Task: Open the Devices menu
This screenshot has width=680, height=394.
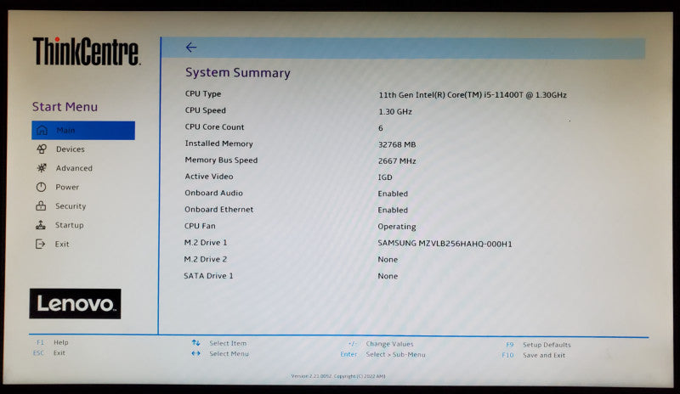Action: tap(71, 149)
